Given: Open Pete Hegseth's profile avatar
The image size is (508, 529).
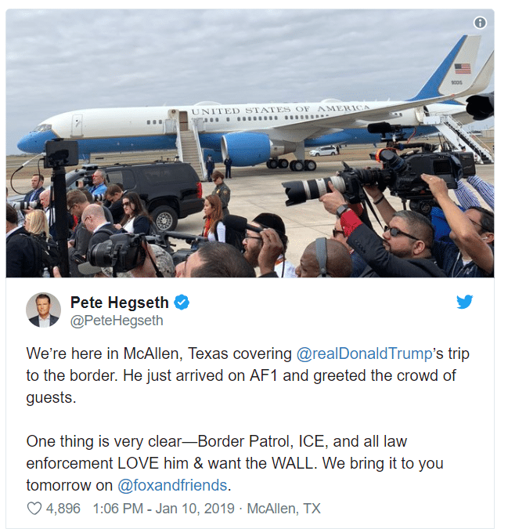Looking at the screenshot, I should (x=44, y=310).
